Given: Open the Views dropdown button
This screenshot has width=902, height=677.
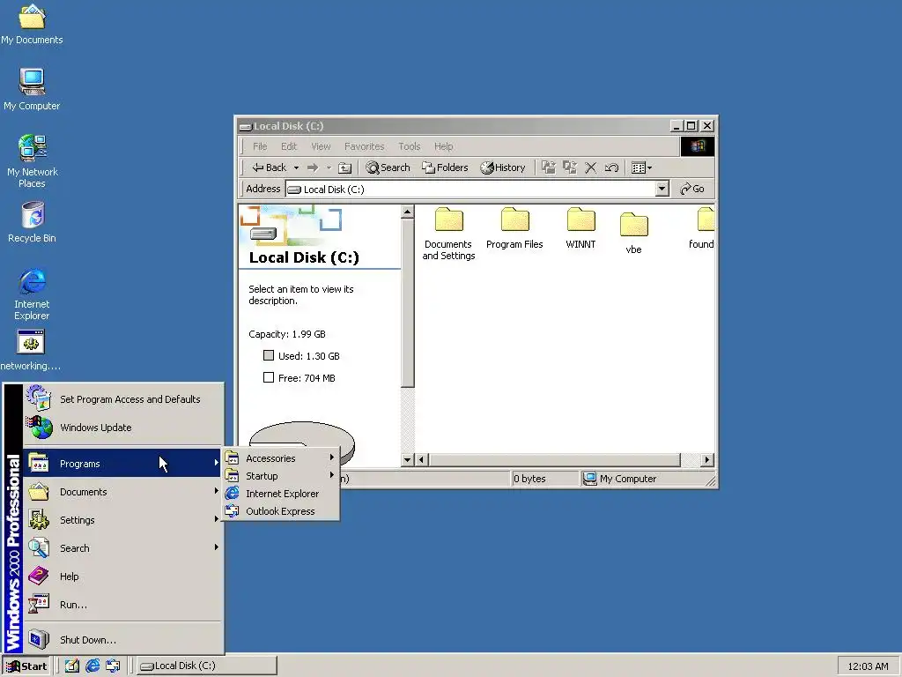Looking at the screenshot, I should pyautogui.click(x=641, y=167).
